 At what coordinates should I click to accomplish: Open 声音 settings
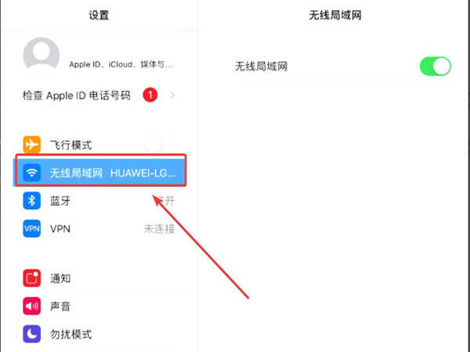point(99,306)
